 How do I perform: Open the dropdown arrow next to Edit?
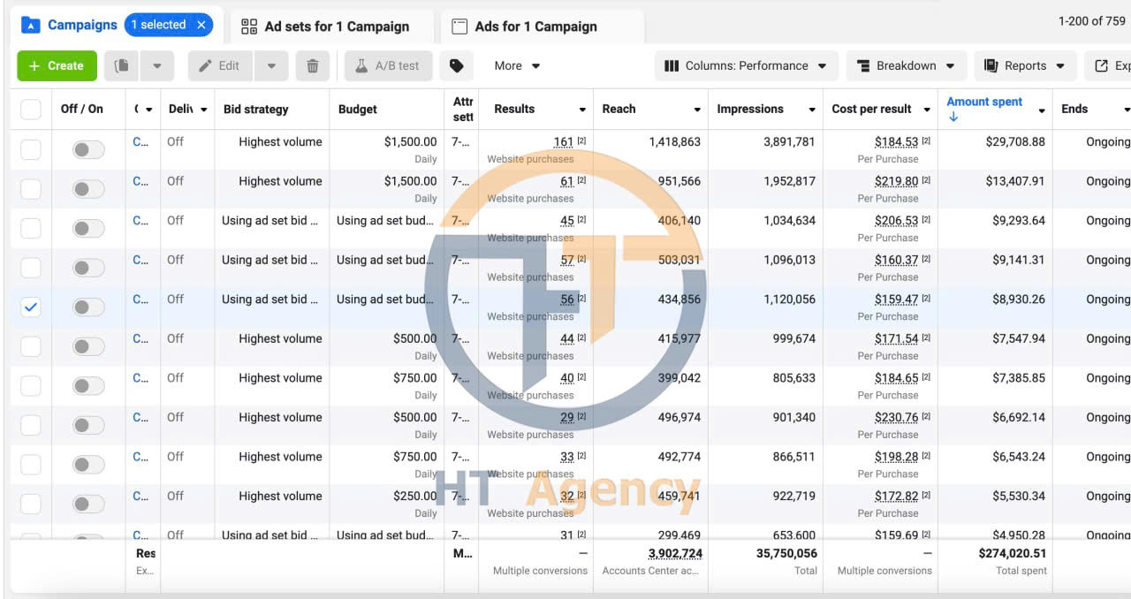271,65
